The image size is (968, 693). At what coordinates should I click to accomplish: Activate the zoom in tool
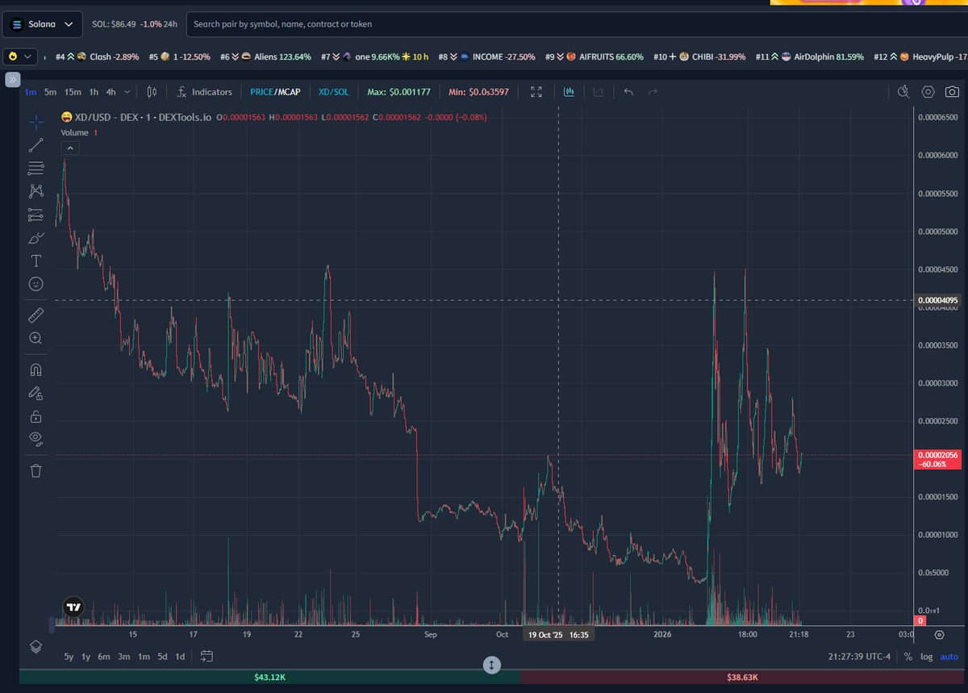tap(35, 338)
